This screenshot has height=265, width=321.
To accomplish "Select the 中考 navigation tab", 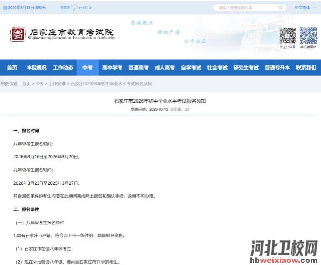I will 87,68.
